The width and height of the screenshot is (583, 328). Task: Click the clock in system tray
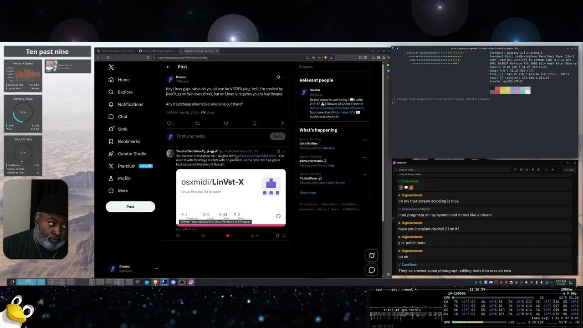561,282
